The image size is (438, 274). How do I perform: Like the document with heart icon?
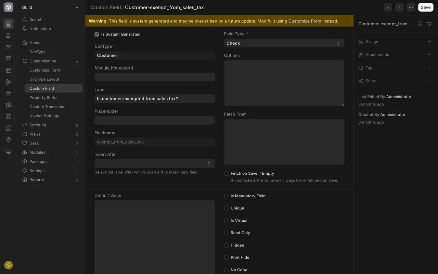pyautogui.click(x=429, y=24)
